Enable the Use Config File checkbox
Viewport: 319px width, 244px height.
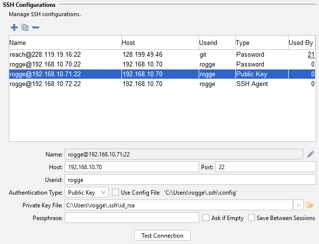(115, 193)
